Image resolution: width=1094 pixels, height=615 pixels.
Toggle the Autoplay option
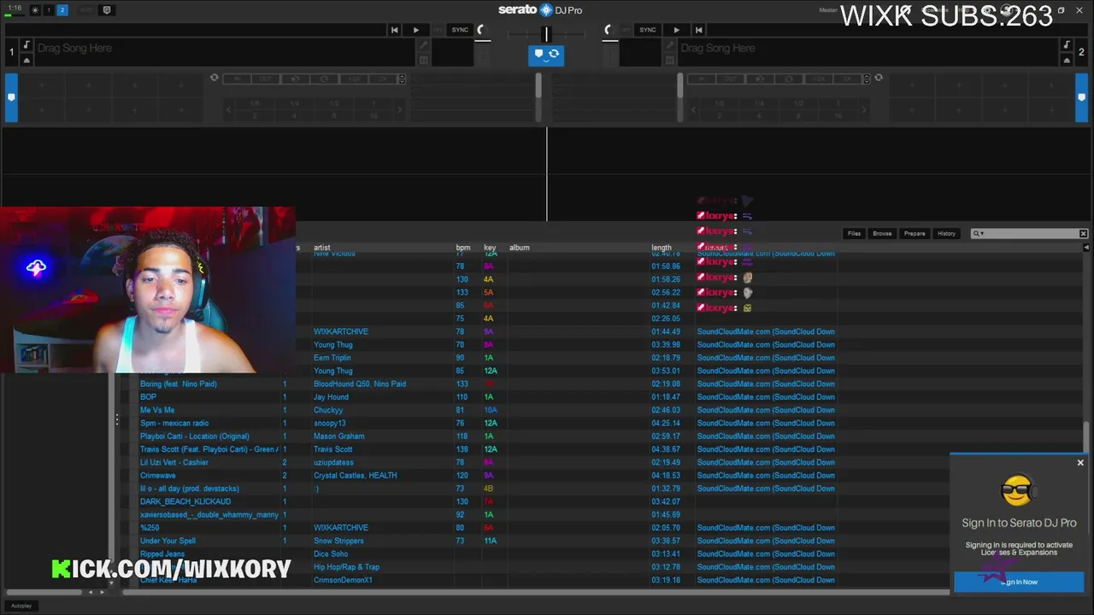21,606
